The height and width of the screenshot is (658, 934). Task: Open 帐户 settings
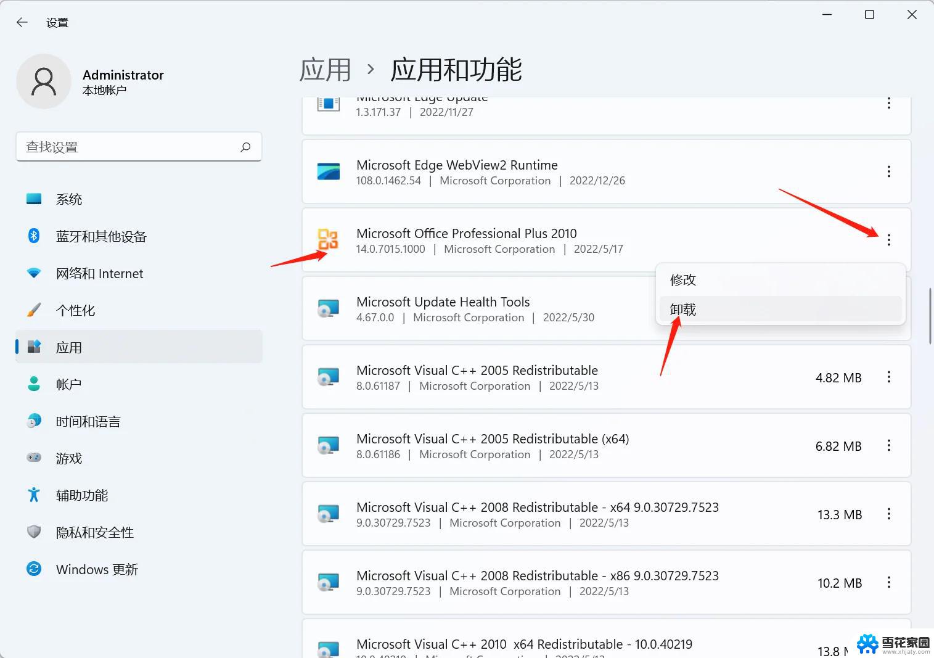(139, 384)
